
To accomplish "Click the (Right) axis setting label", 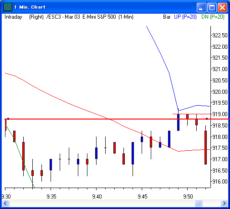I will pos(36,17).
